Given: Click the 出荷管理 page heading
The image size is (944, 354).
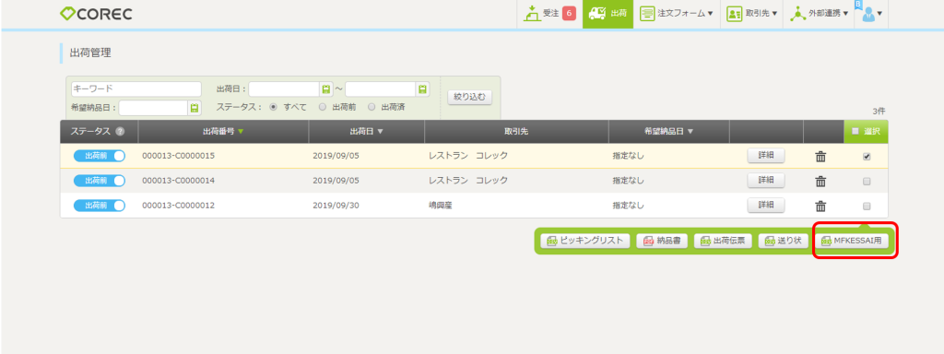Looking at the screenshot, I should [91, 53].
